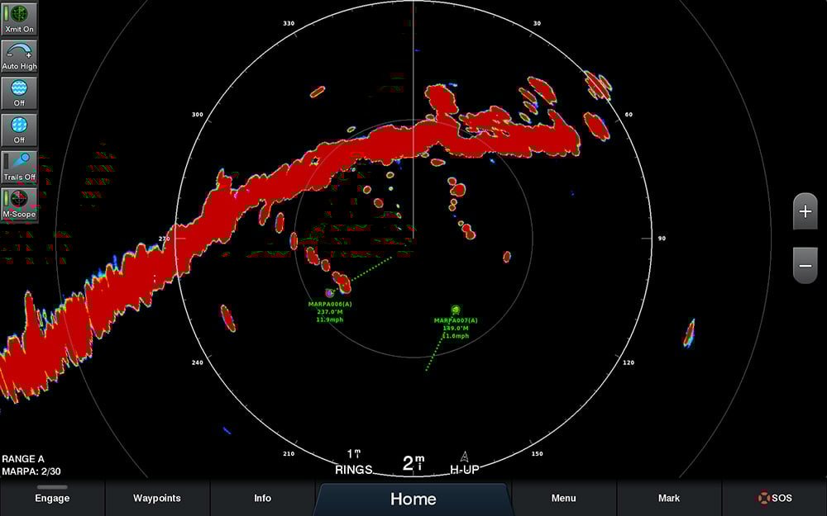Zoom in with the plus button
The height and width of the screenshot is (516, 827).
point(805,212)
